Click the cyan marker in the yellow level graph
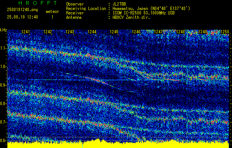The image size is (232, 148). point(82,146)
